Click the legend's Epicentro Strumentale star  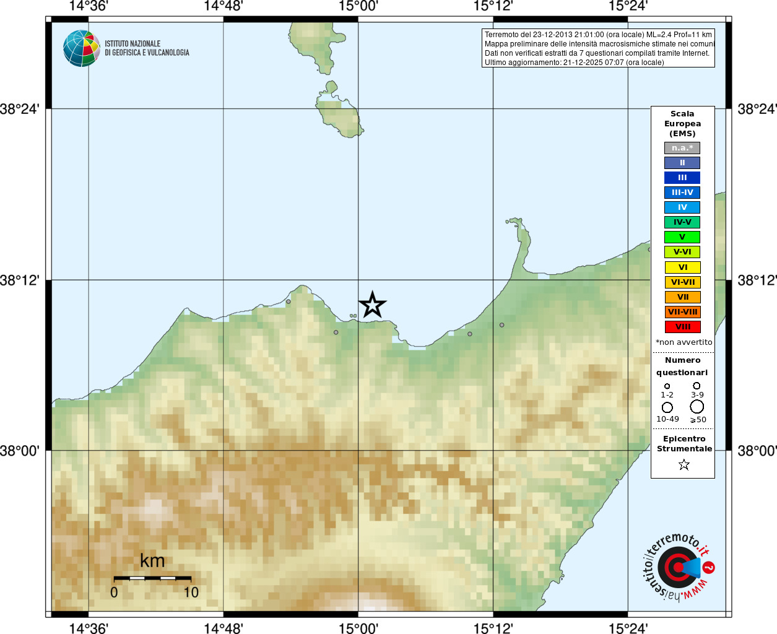pyautogui.click(x=684, y=464)
